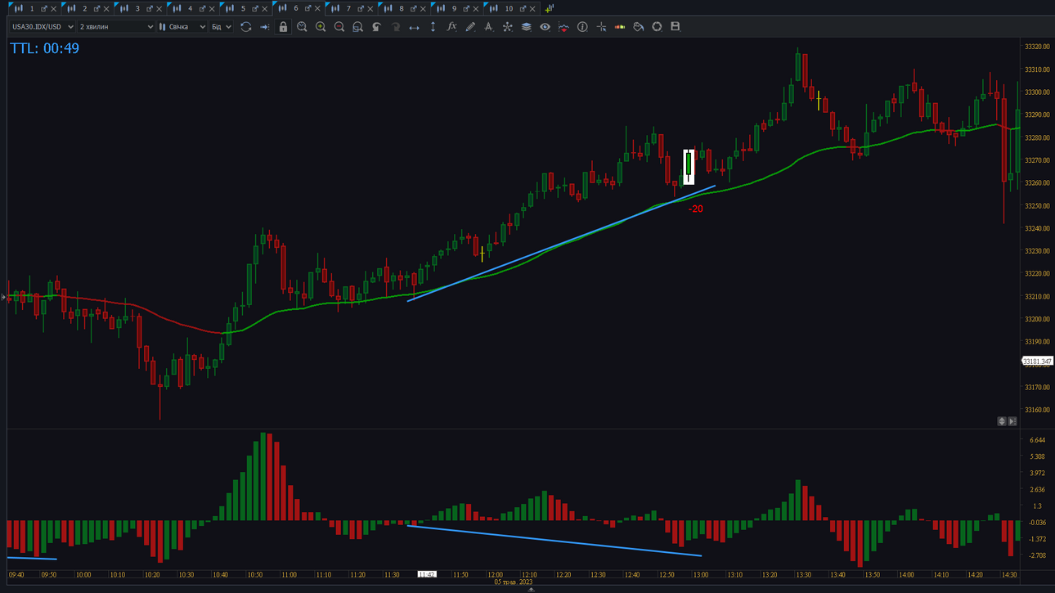Open the chart layers icon
The height and width of the screenshot is (593, 1055).
tap(526, 27)
